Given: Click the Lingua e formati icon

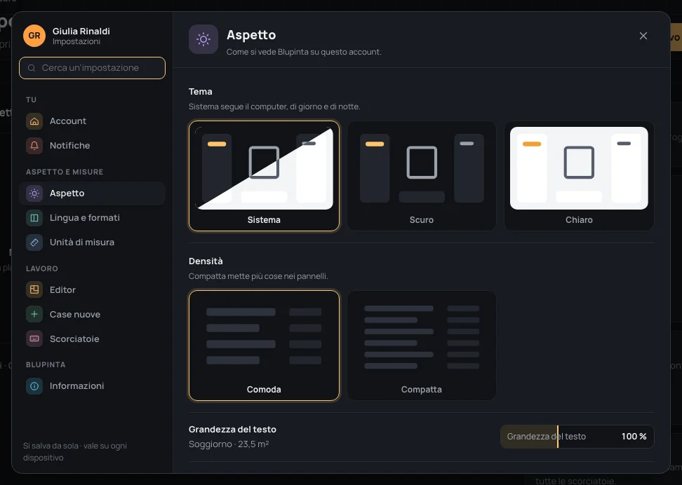Looking at the screenshot, I should pyautogui.click(x=34, y=218).
